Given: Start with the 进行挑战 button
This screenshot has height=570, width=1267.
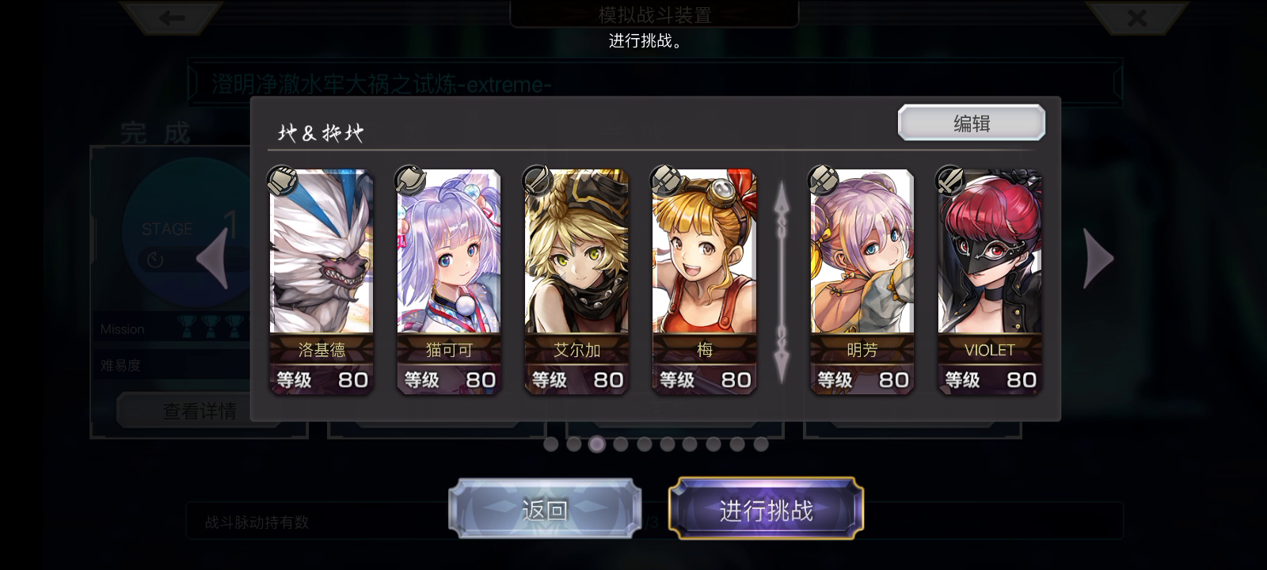Looking at the screenshot, I should pyautogui.click(x=766, y=510).
